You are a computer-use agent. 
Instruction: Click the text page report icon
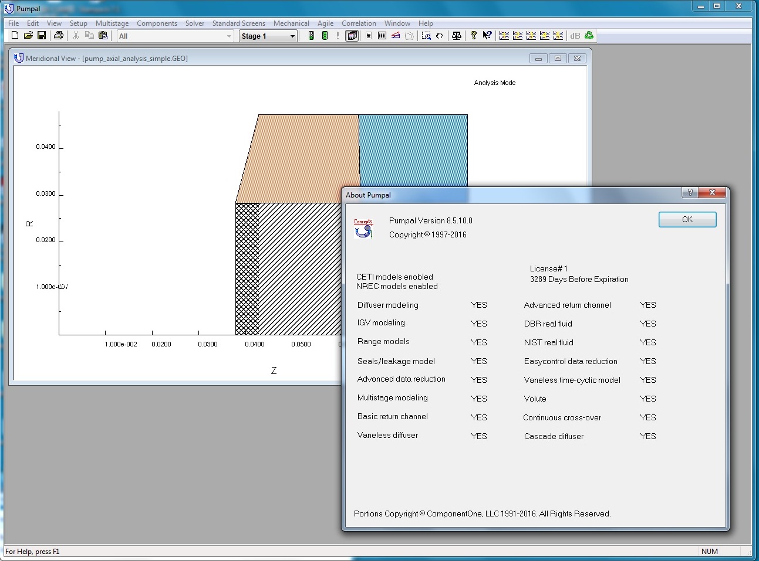coord(369,36)
